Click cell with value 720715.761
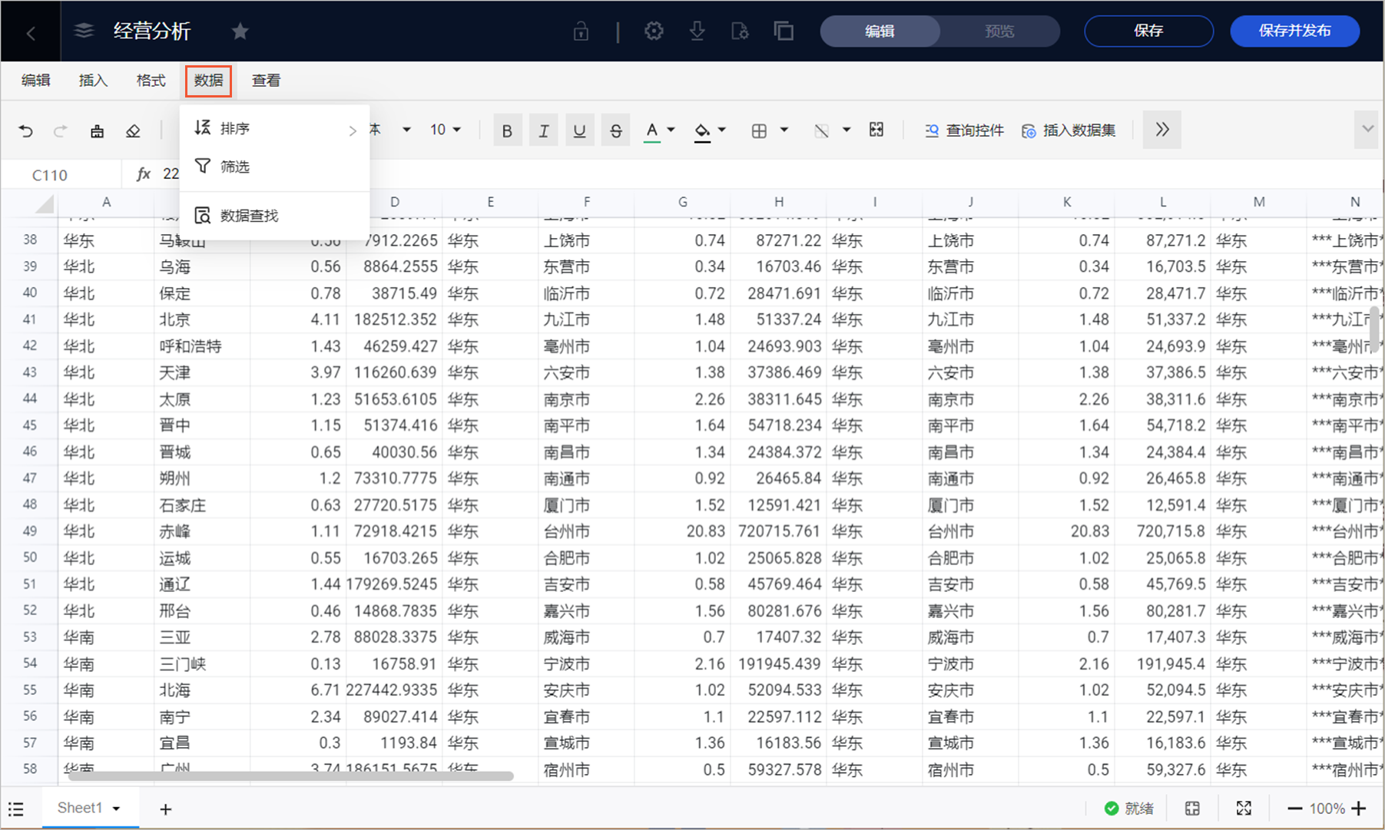The width and height of the screenshot is (1385, 830). [778, 531]
